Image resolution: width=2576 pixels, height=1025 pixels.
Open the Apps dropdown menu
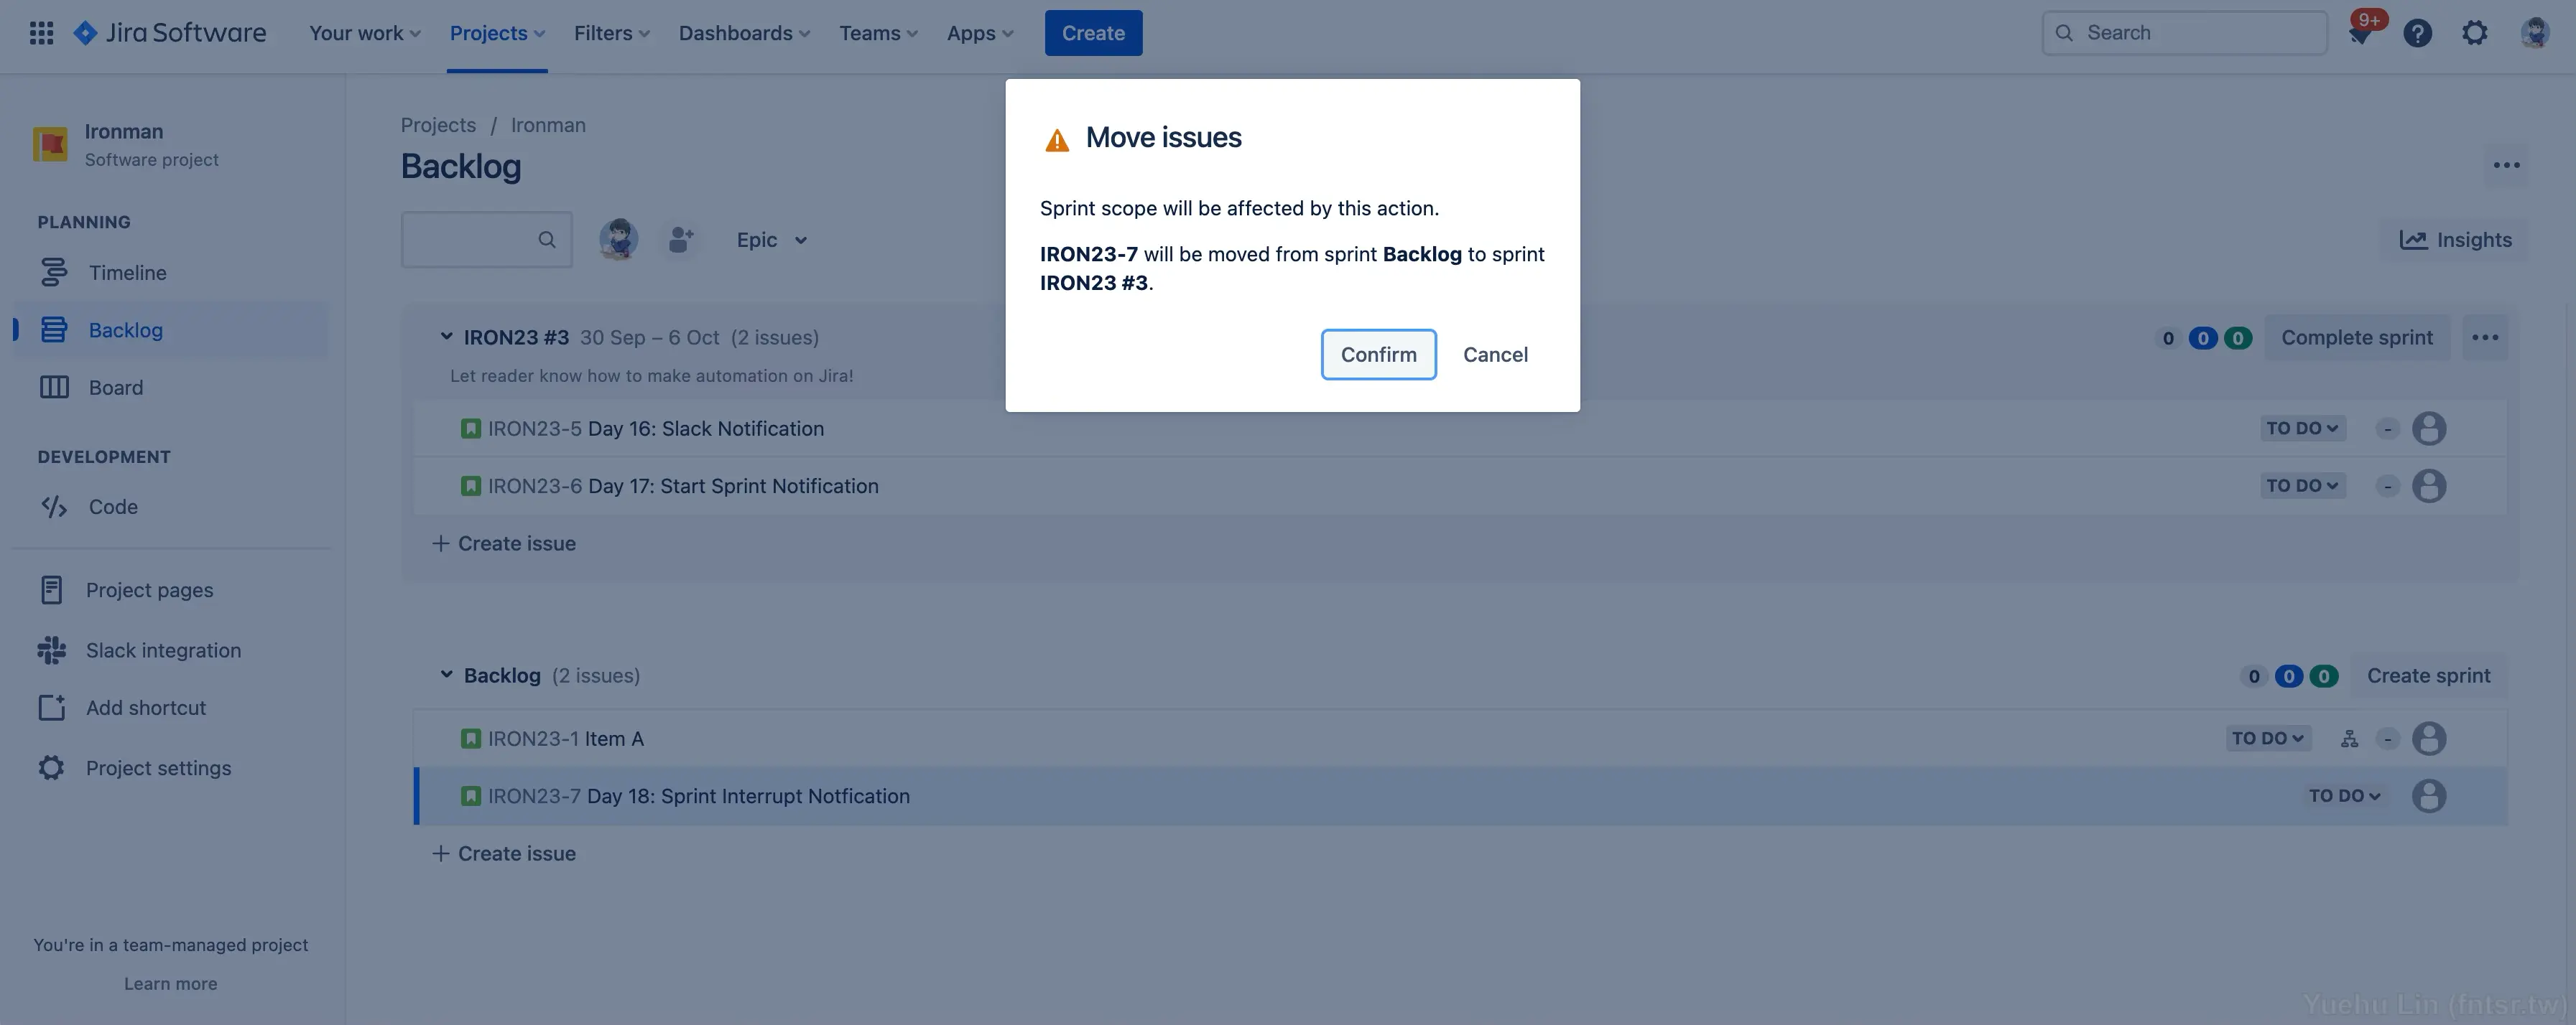(980, 33)
